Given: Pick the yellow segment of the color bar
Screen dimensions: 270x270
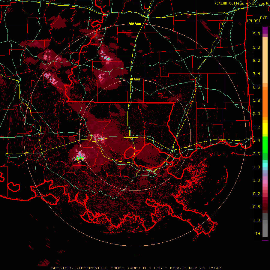Looking at the screenshot, I should [265, 128].
